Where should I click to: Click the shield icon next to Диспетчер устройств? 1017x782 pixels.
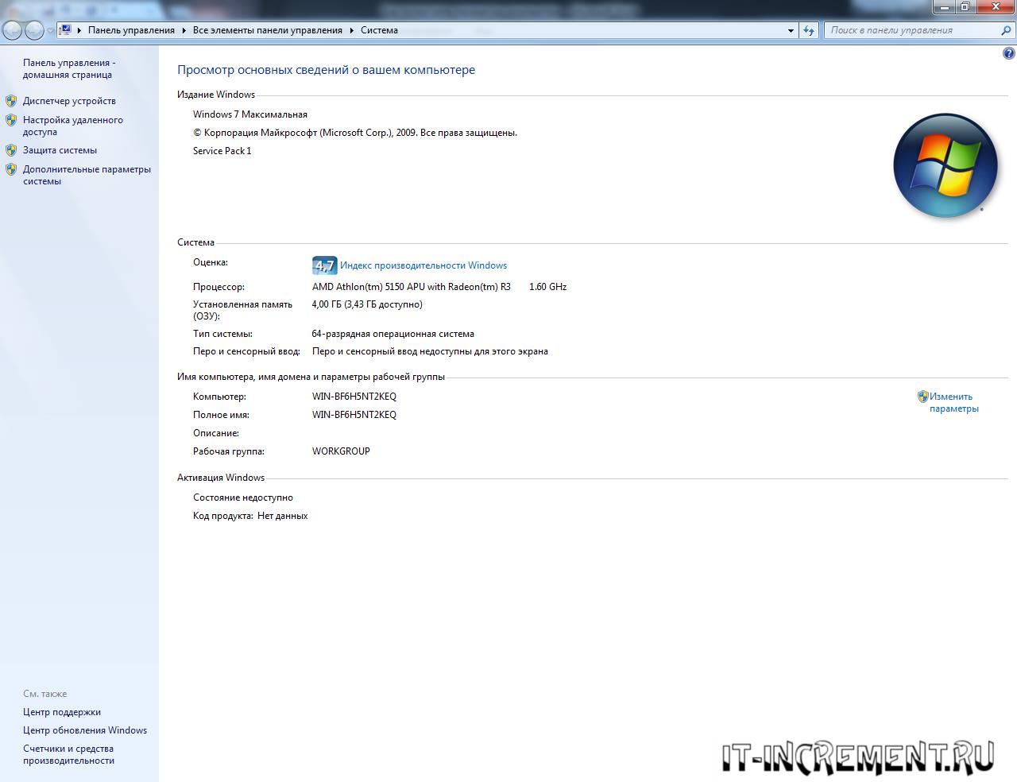tap(11, 101)
